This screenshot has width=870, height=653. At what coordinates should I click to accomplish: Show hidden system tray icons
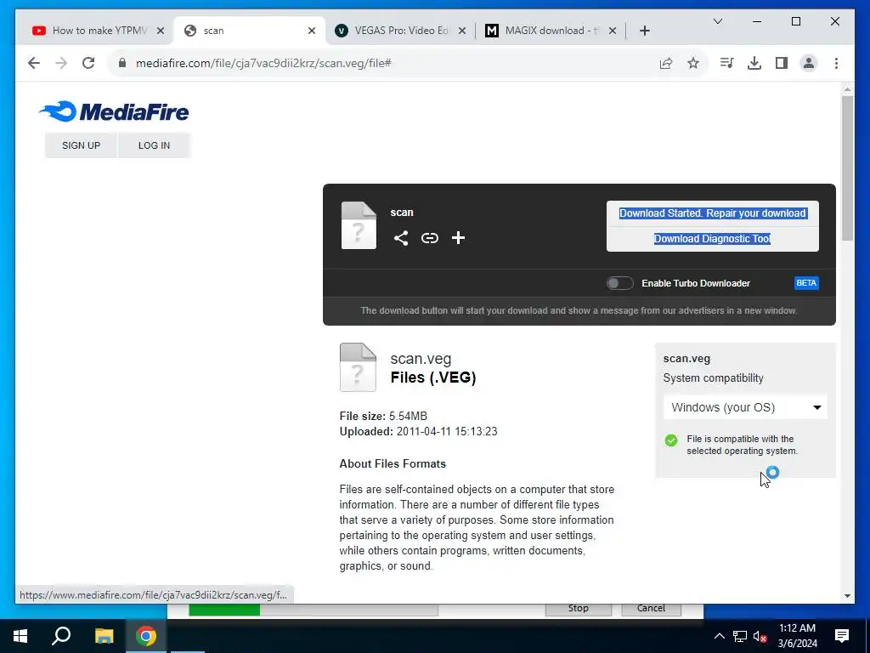pyautogui.click(x=719, y=636)
